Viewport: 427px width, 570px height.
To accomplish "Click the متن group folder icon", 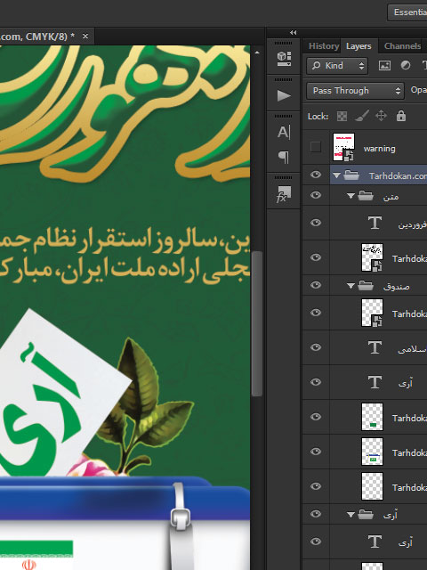I will pos(366,196).
